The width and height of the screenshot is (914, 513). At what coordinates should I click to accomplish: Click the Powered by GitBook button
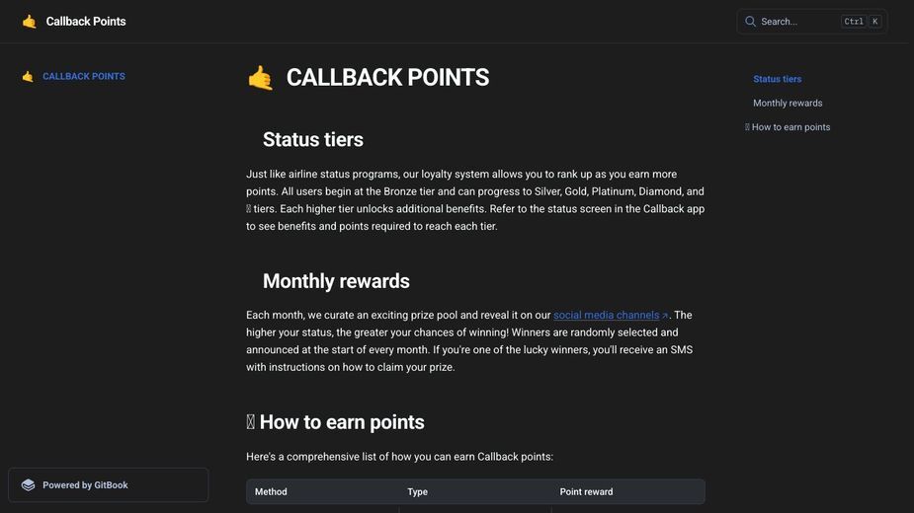click(109, 485)
